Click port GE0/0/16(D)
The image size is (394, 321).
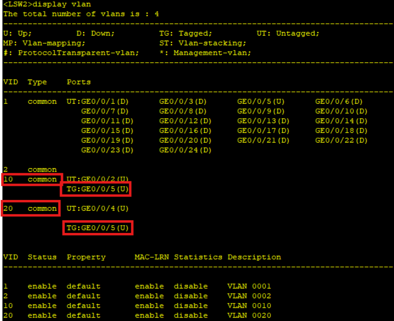(185, 131)
